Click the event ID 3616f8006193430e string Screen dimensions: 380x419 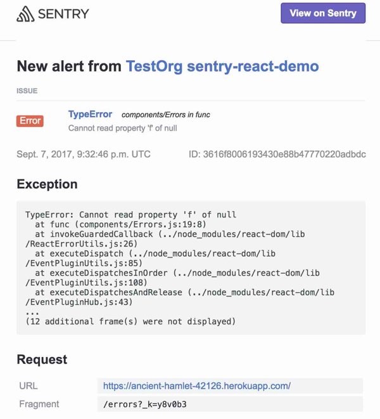click(x=277, y=154)
